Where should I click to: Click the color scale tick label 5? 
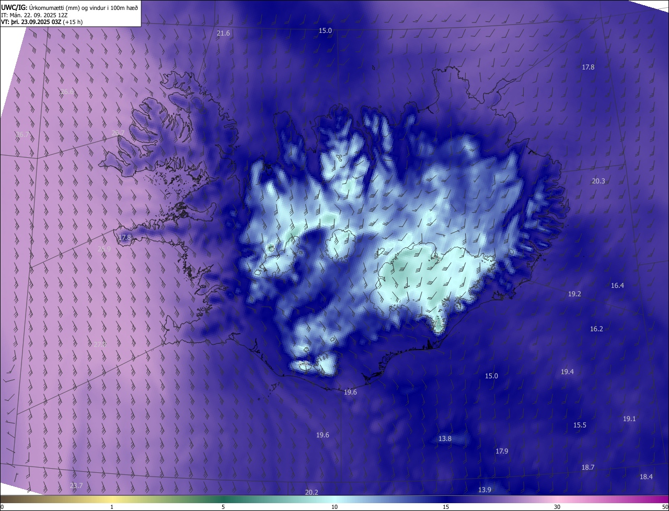[x=223, y=507]
